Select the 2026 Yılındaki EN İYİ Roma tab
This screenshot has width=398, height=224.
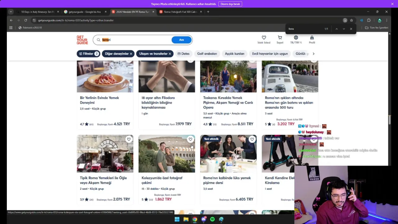(133, 12)
